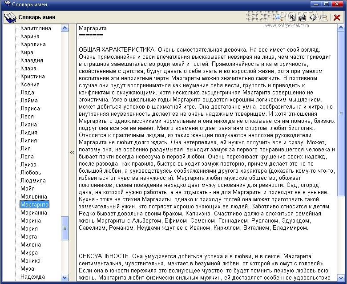
Task: Click the highlighted name Маргарита in list
Action: [34, 204]
